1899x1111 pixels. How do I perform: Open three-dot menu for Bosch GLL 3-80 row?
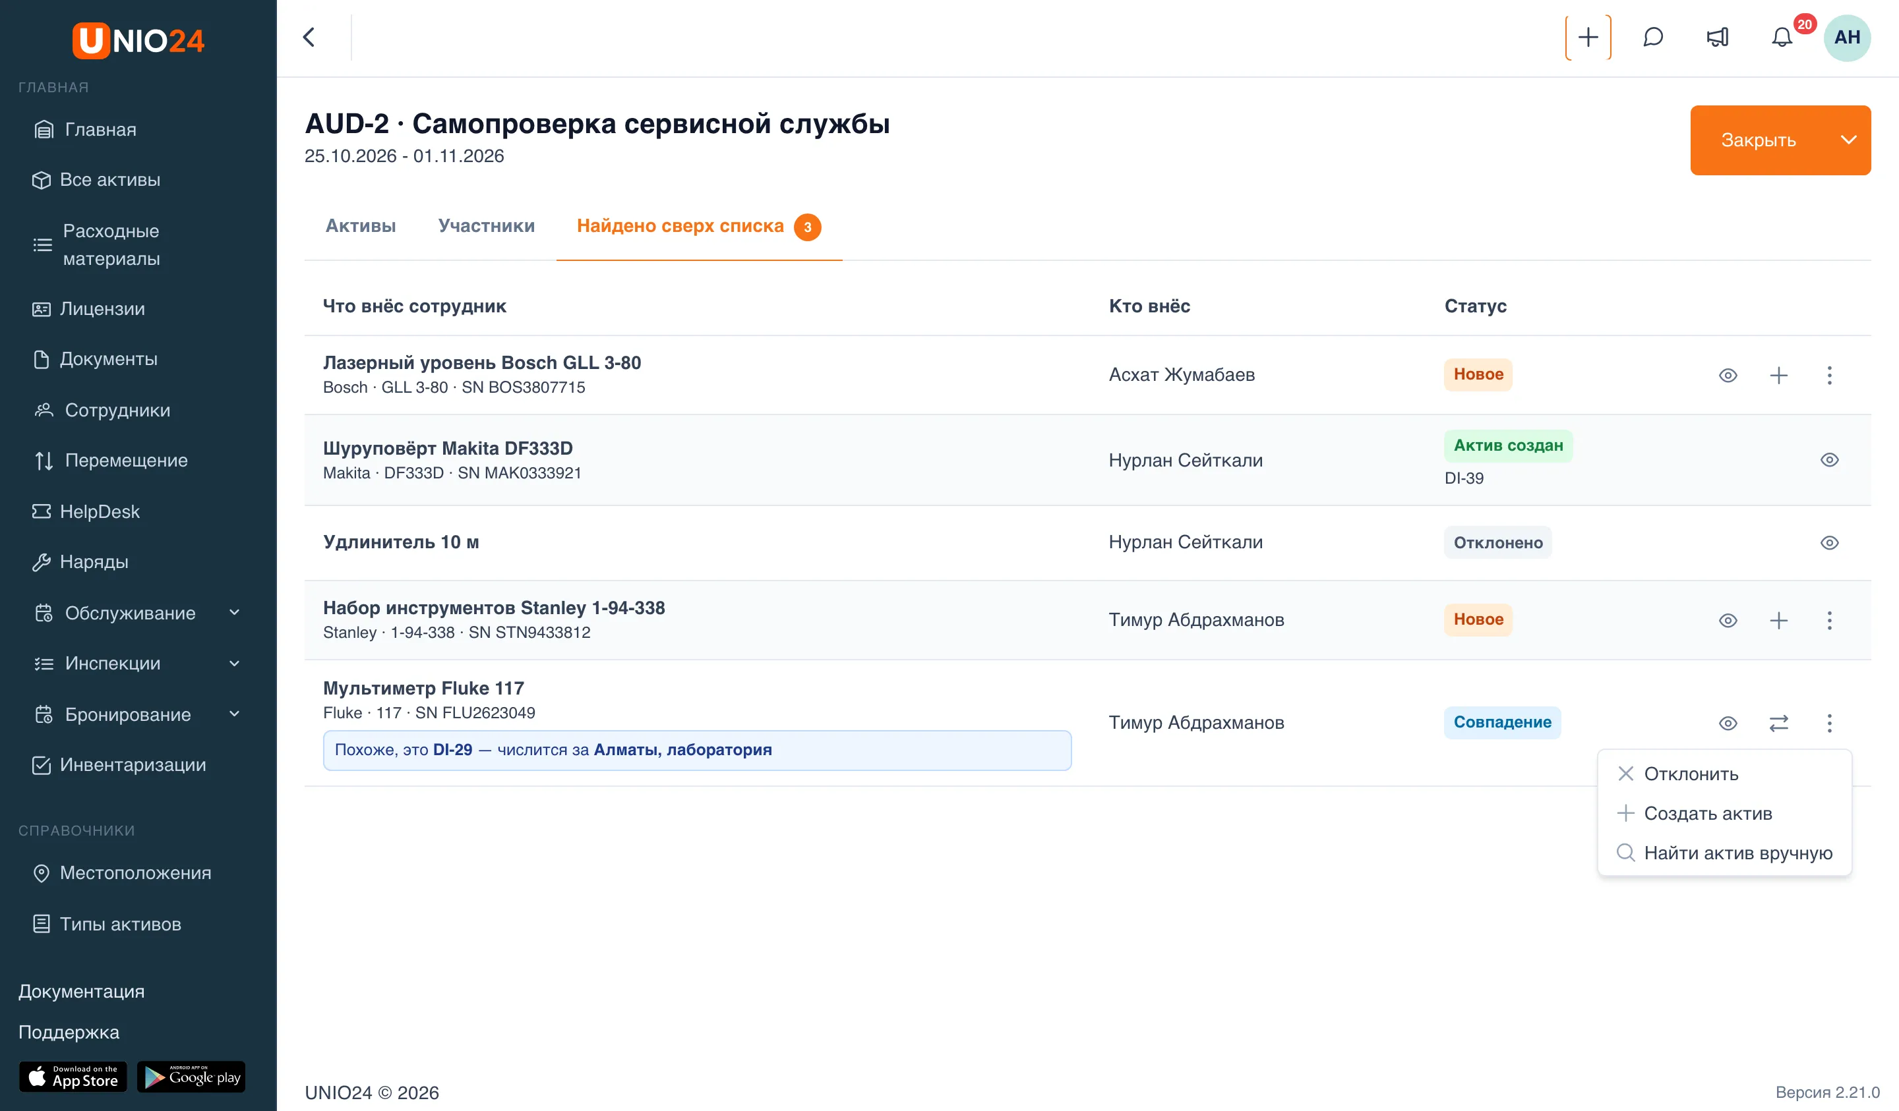(x=1829, y=375)
